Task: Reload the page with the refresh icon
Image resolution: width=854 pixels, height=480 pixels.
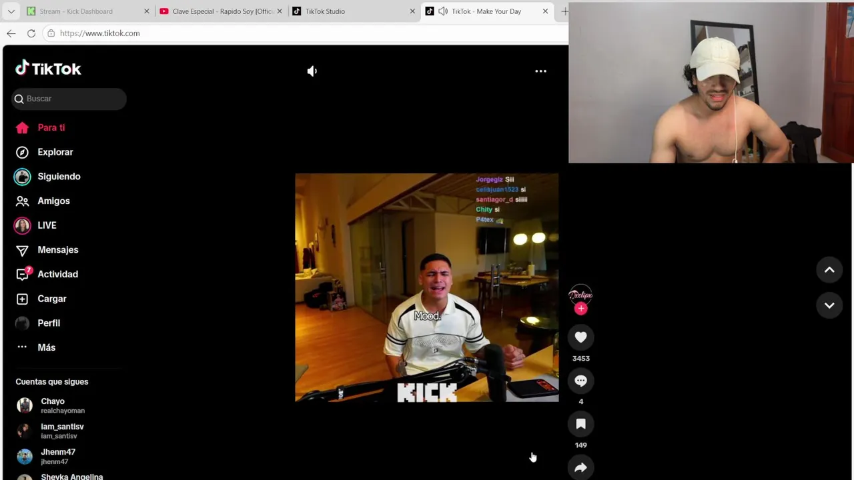Action: tap(31, 33)
